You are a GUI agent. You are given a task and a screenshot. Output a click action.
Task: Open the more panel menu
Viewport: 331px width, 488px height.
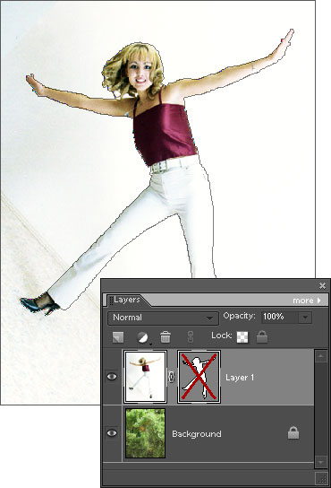click(x=307, y=301)
